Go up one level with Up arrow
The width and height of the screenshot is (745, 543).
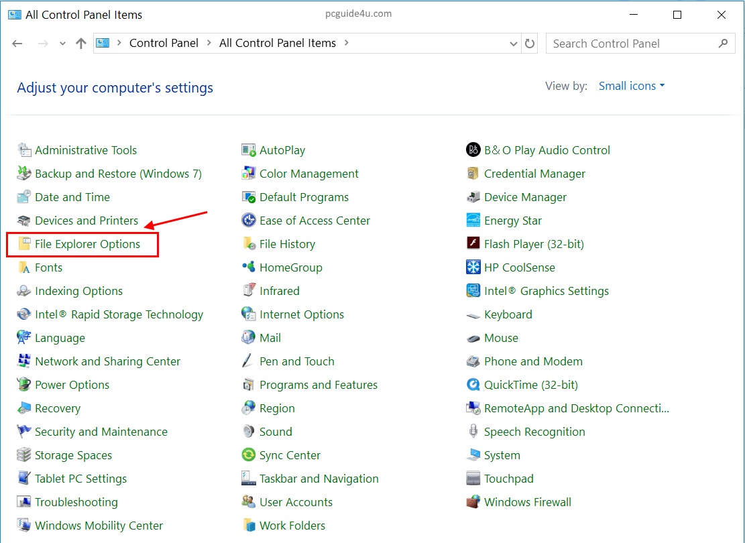point(81,44)
